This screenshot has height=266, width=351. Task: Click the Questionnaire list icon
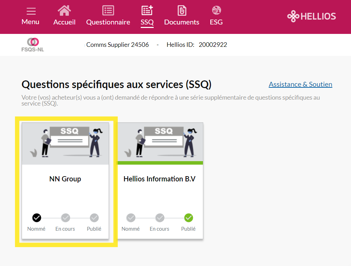click(x=108, y=10)
